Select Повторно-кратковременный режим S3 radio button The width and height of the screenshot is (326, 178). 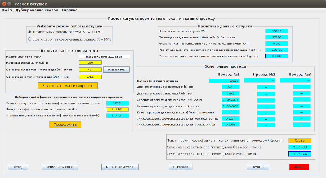[x=30, y=39]
